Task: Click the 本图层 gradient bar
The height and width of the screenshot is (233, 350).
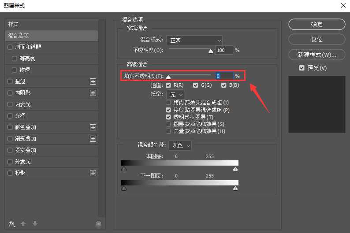Action: click(180, 163)
